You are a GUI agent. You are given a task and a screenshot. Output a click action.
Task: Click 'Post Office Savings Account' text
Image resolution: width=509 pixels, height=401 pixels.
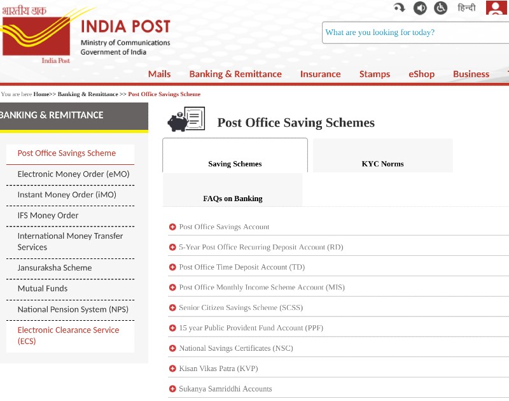coord(224,227)
